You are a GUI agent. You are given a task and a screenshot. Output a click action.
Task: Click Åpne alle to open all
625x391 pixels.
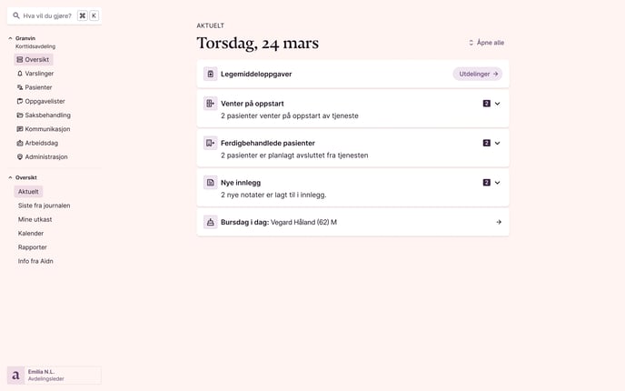click(x=486, y=43)
